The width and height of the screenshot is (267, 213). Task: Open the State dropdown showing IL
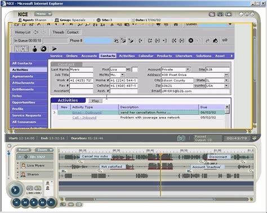click(x=226, y=80)
